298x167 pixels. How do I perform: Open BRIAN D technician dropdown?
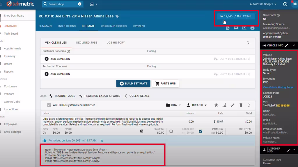click(196, 105)
